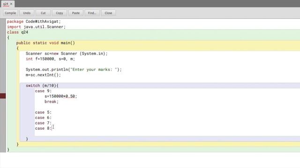Screen dimensions: 300x168
Task: Click the 'switch (m/10){' line
Action: (42, 85)
